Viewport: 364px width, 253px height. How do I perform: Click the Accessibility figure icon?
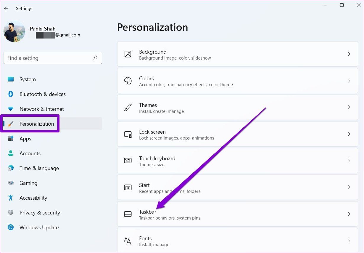11,198
